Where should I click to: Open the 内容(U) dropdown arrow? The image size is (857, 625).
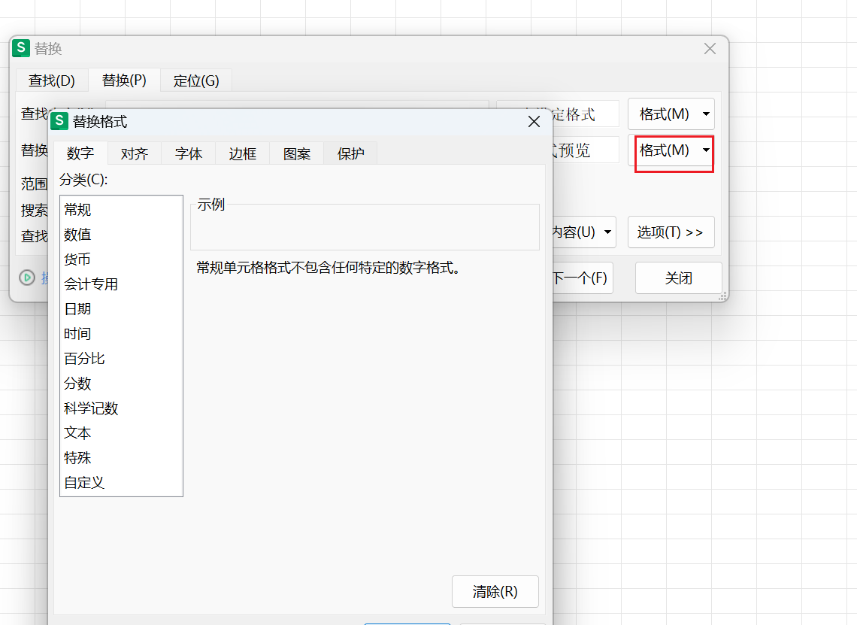coord(607,232)
